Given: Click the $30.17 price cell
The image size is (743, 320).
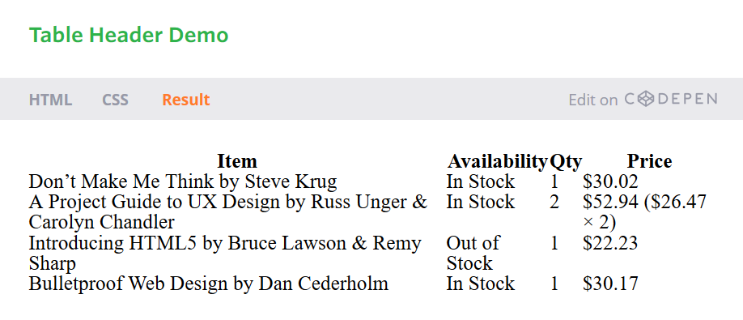Looking at the screenshot, I should coord(611,284).
